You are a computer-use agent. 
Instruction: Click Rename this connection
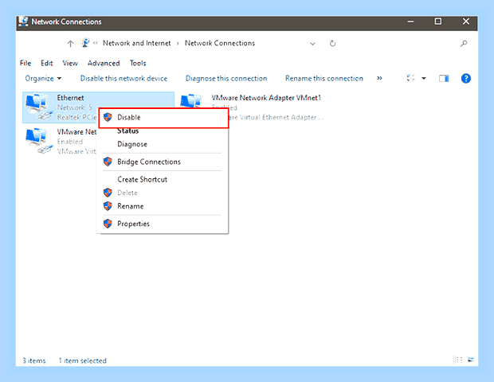click(324, 78)
